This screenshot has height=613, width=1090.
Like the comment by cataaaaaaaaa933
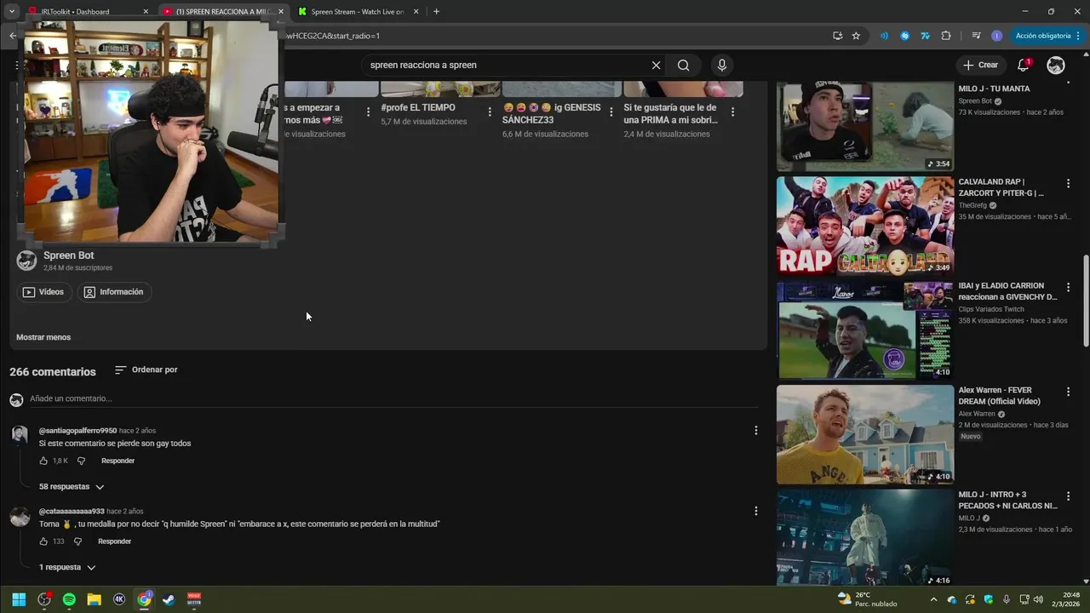[x=43, y=541]
